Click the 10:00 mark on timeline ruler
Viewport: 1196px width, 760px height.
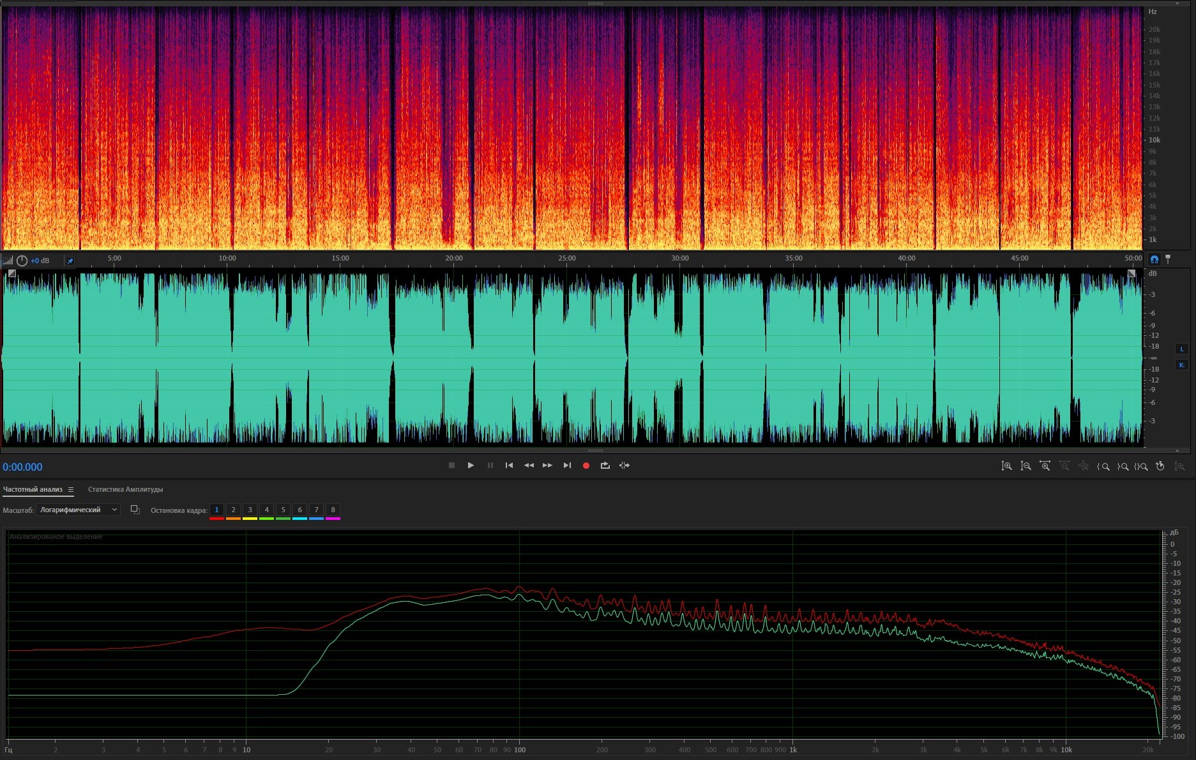[x=227, y=258]
